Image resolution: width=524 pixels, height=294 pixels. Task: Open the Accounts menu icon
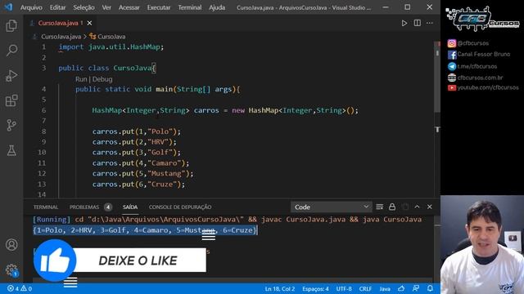coord(11,245)
